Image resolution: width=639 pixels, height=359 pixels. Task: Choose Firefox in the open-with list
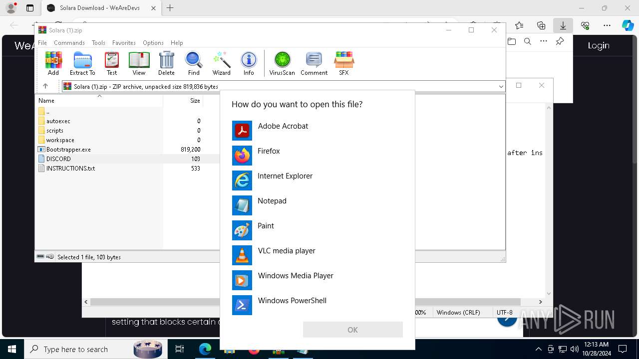pos(318,156)
